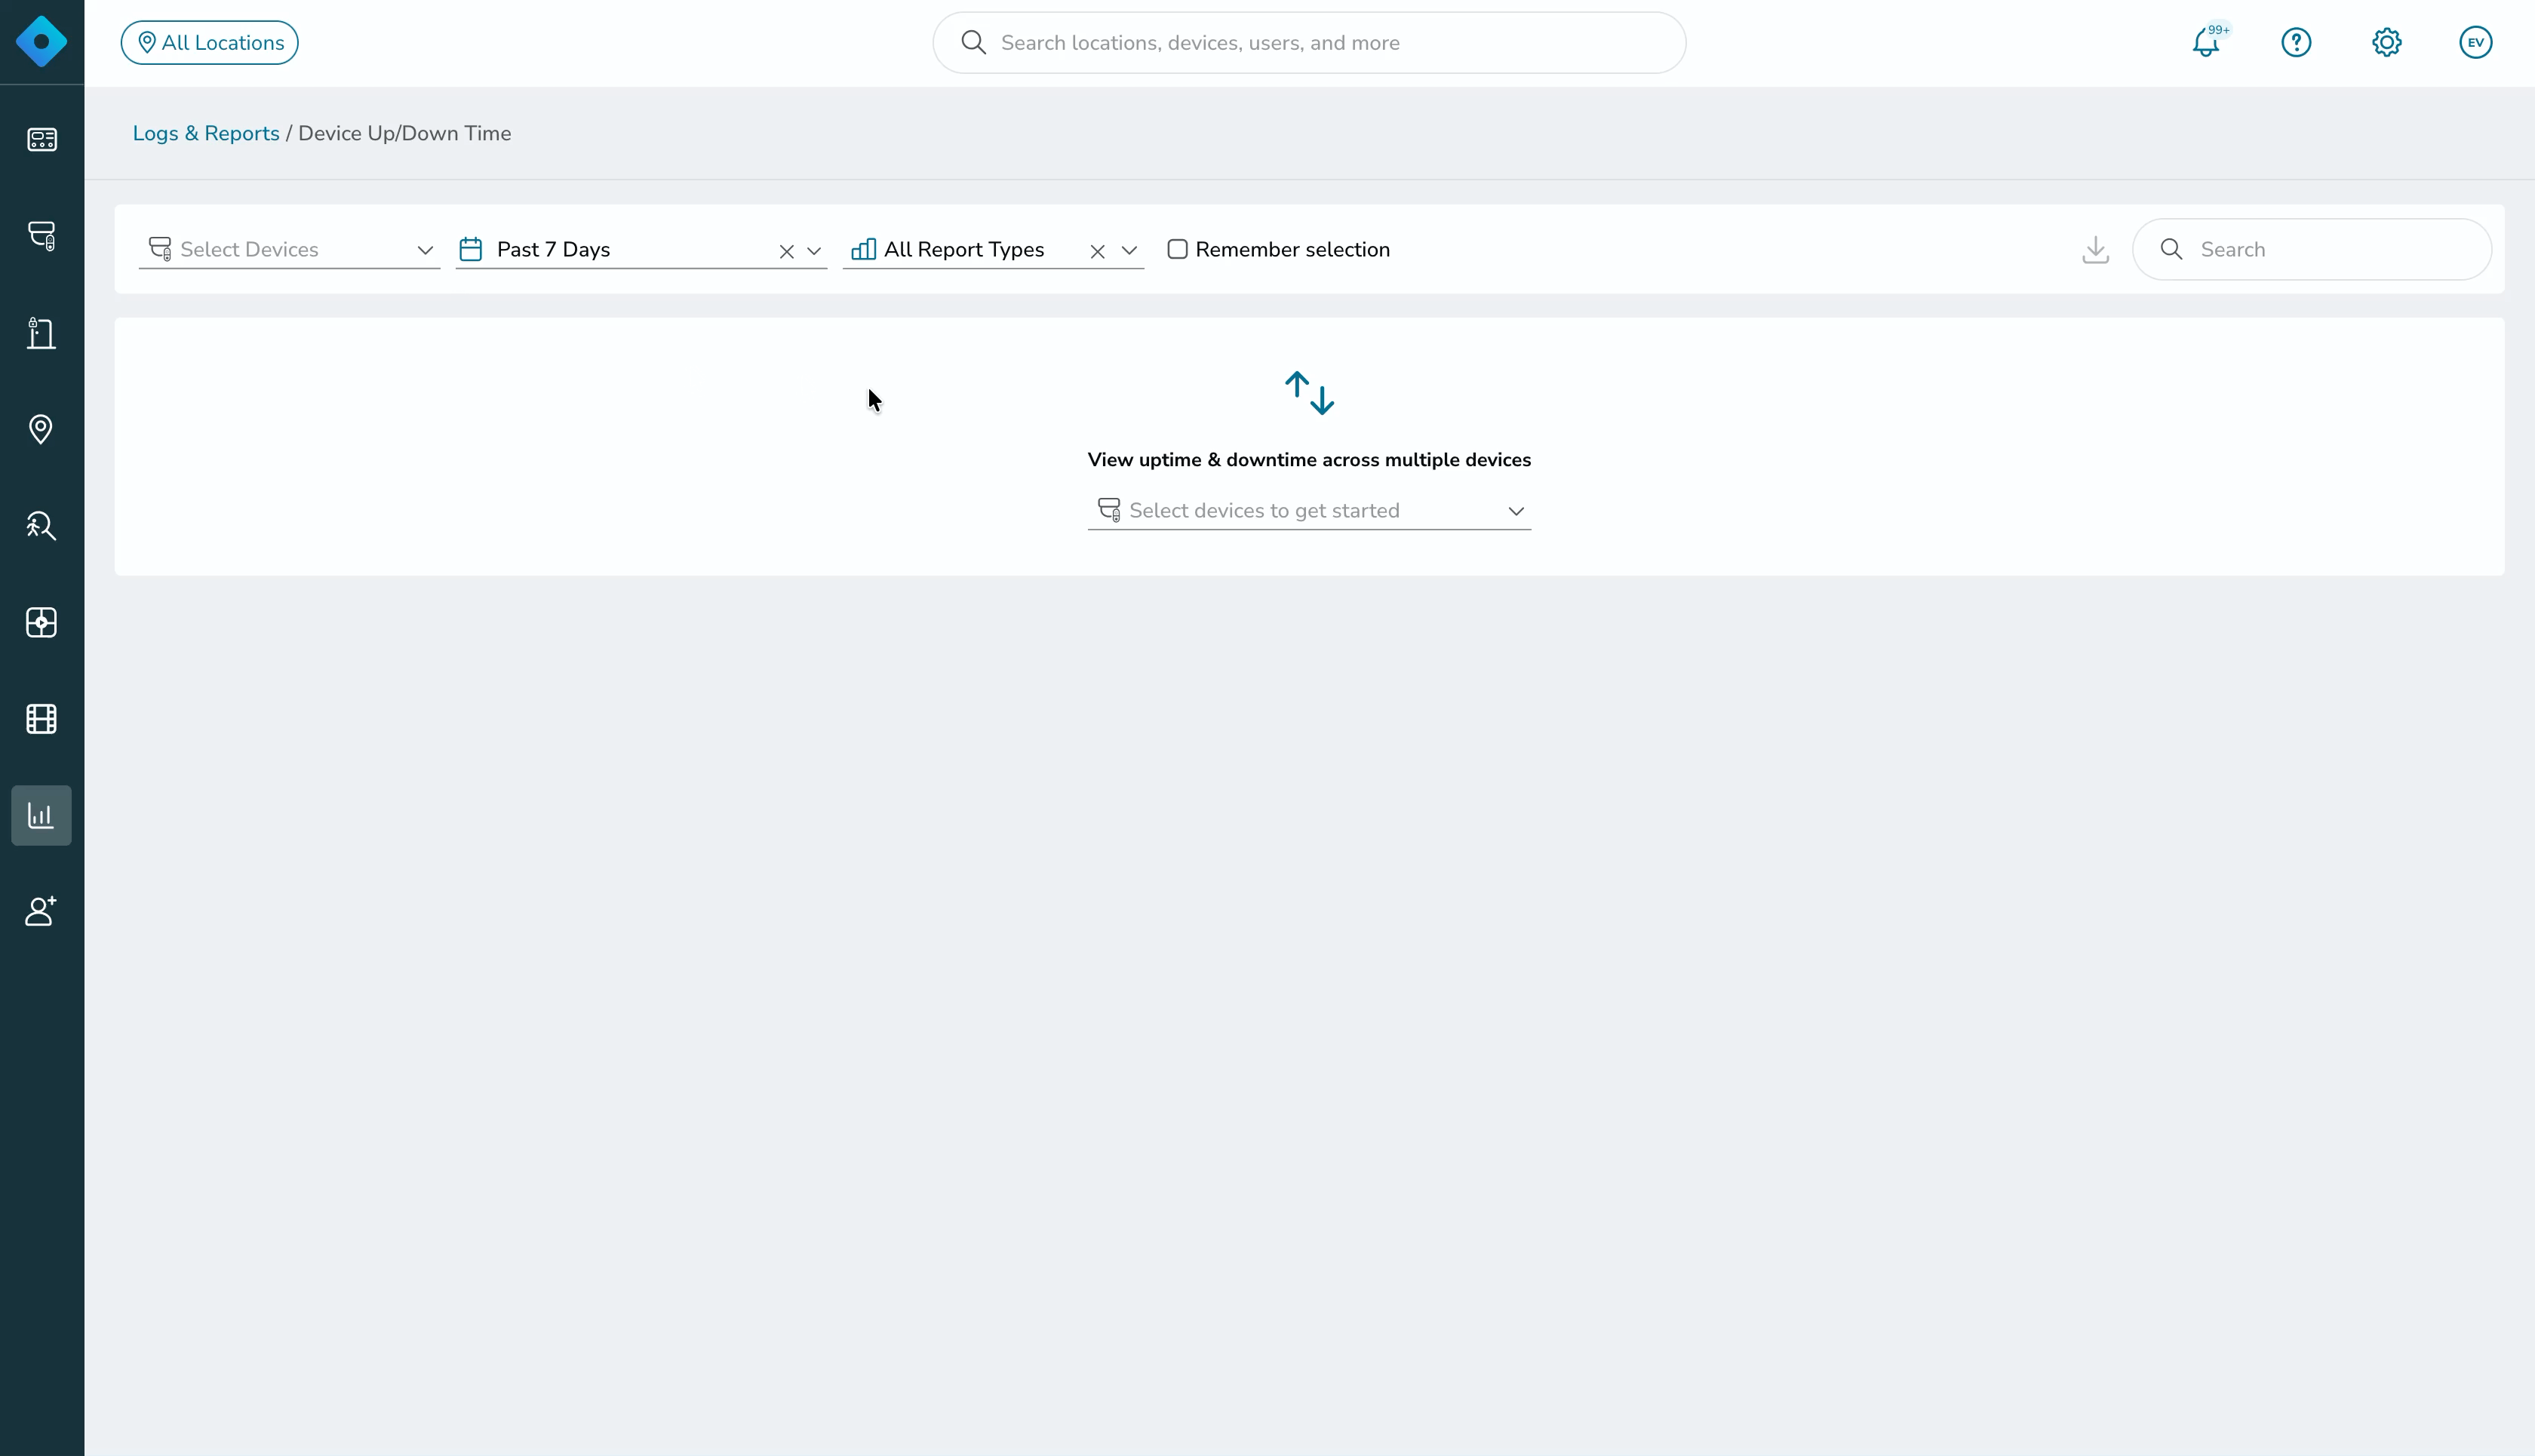The width and height of the screenshot is (2535, 1456).
Task: Open the add user sidebar icon
Action: [41, 911]
